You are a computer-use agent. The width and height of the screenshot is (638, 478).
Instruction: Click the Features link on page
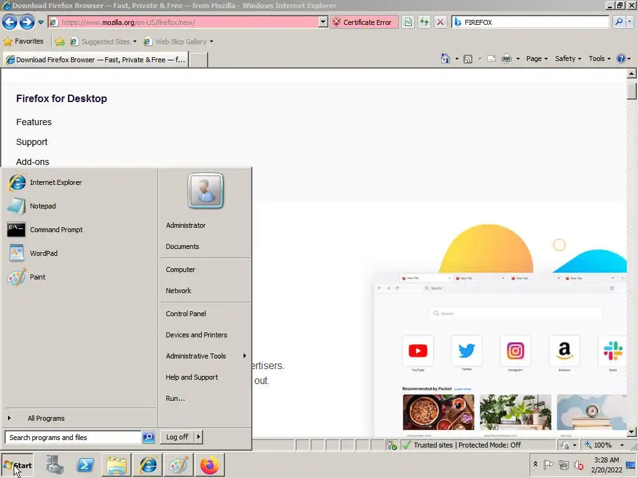point(34,122)
